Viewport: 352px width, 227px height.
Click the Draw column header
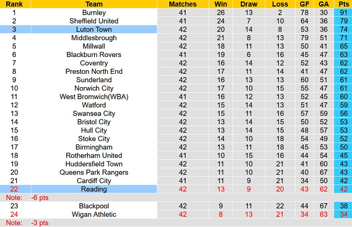coord(248,4)
